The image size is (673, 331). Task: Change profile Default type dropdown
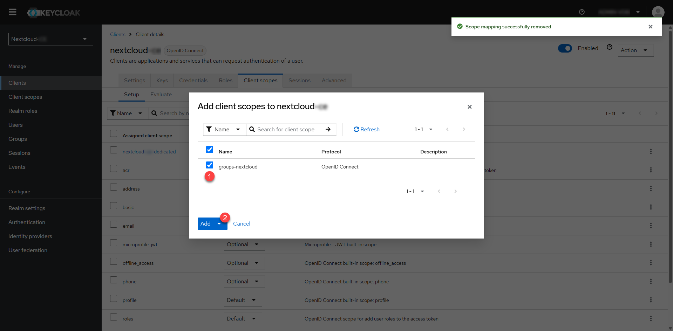[243, 300]
